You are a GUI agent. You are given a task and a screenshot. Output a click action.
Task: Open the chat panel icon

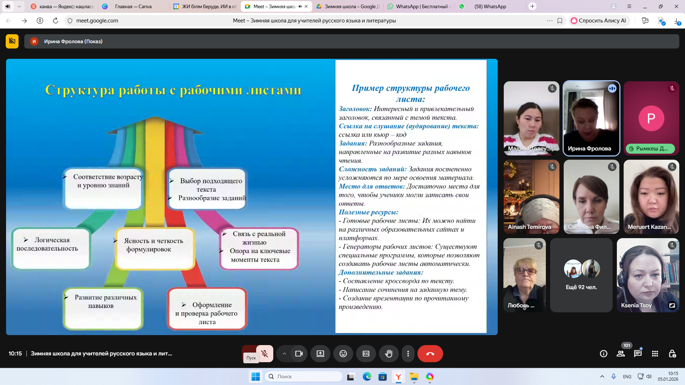click(638, 354)
